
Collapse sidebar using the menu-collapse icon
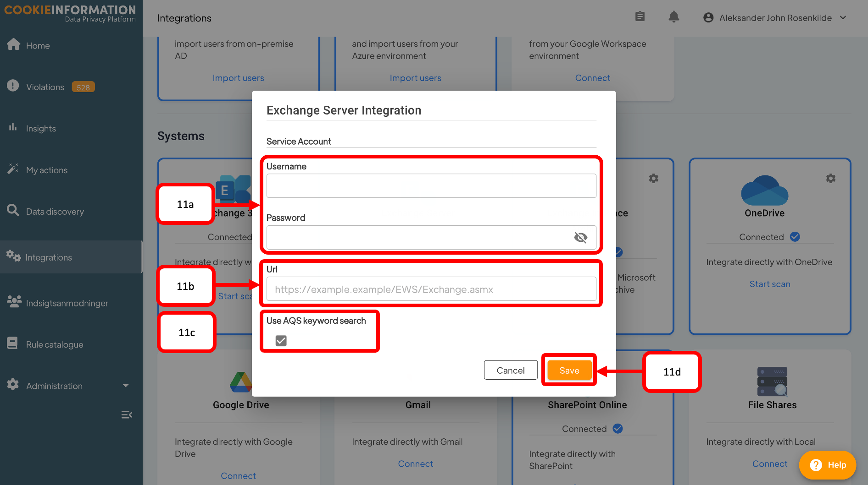click(127, 415)
